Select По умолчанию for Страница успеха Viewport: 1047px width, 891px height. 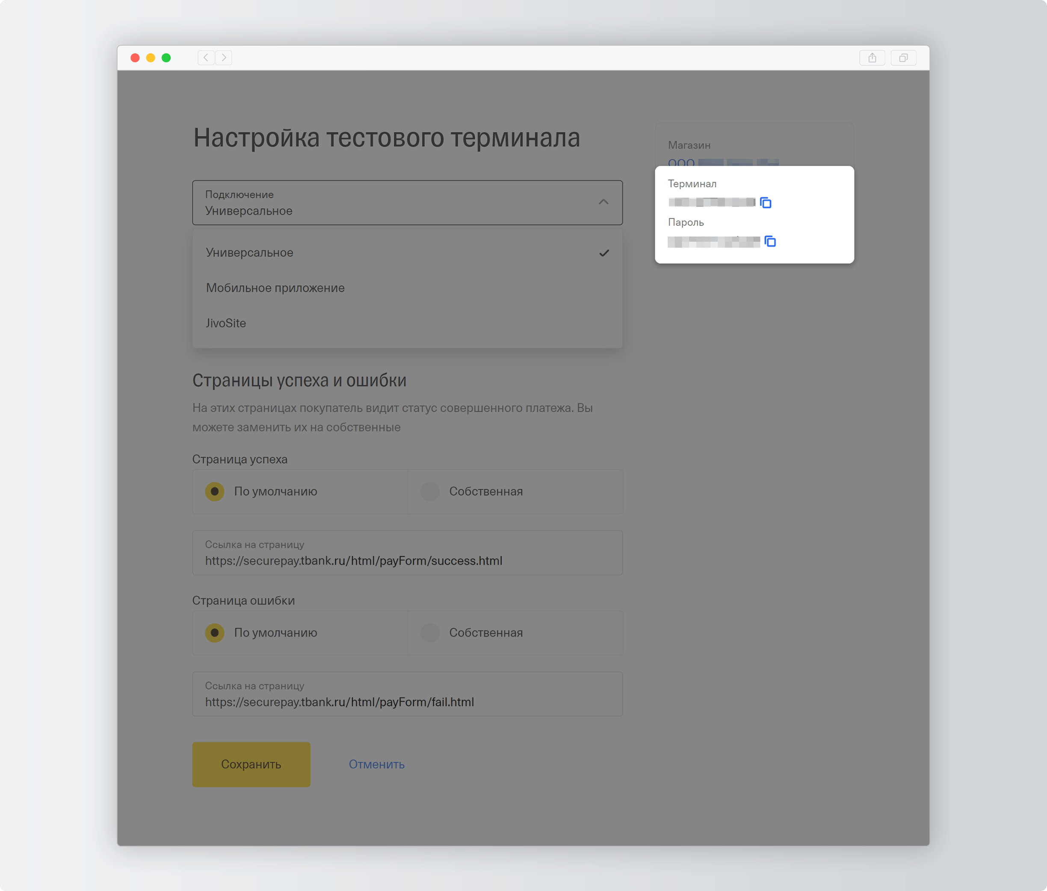click(300, 492)
